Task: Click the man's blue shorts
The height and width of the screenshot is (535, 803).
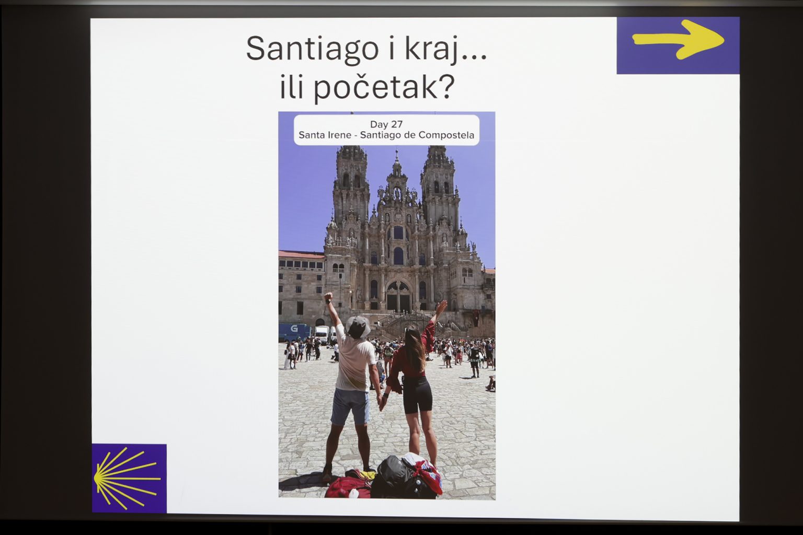Action: tap(351, 405)
